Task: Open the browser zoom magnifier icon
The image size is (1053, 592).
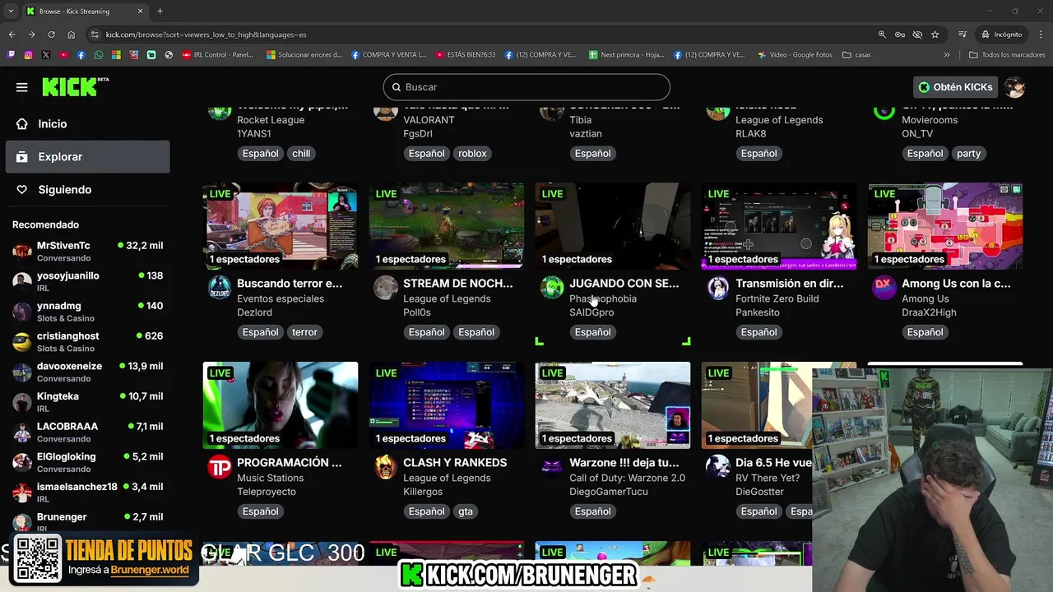Action: tap(882, 35)
